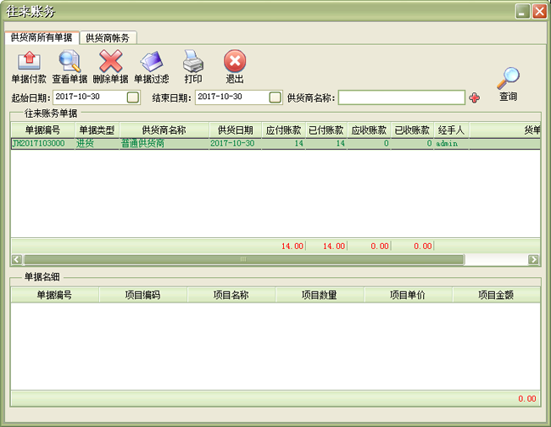Sort by the 单据类型 column header
This screenshot has height=427, width=551.
(x=96, y=130)
